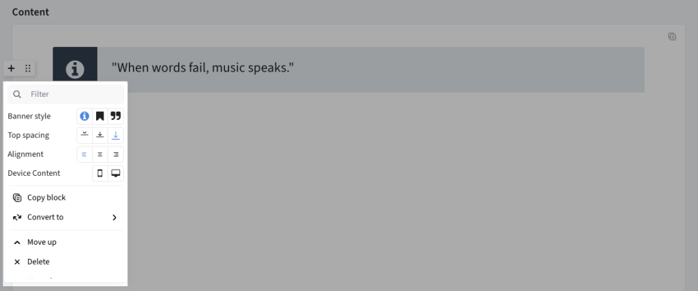
Task: Set smallest top spacing option
Action: click(x=85, y=135)
